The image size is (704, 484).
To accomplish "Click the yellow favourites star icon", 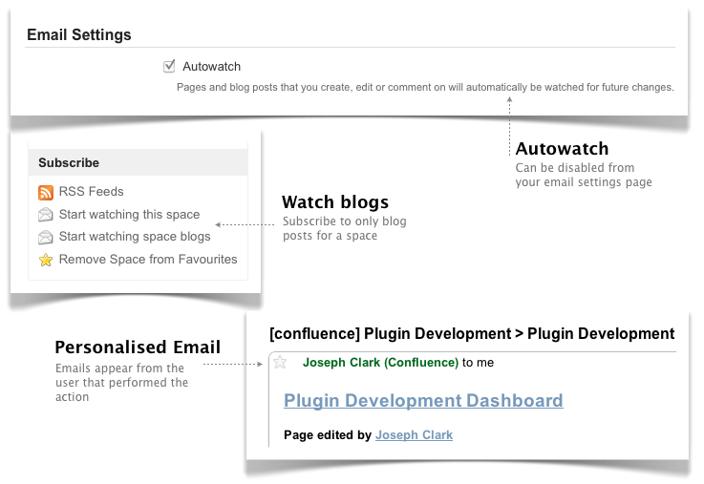I will [45, 260].
